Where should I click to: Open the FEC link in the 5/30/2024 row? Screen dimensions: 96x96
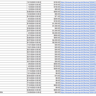point(78,28)
